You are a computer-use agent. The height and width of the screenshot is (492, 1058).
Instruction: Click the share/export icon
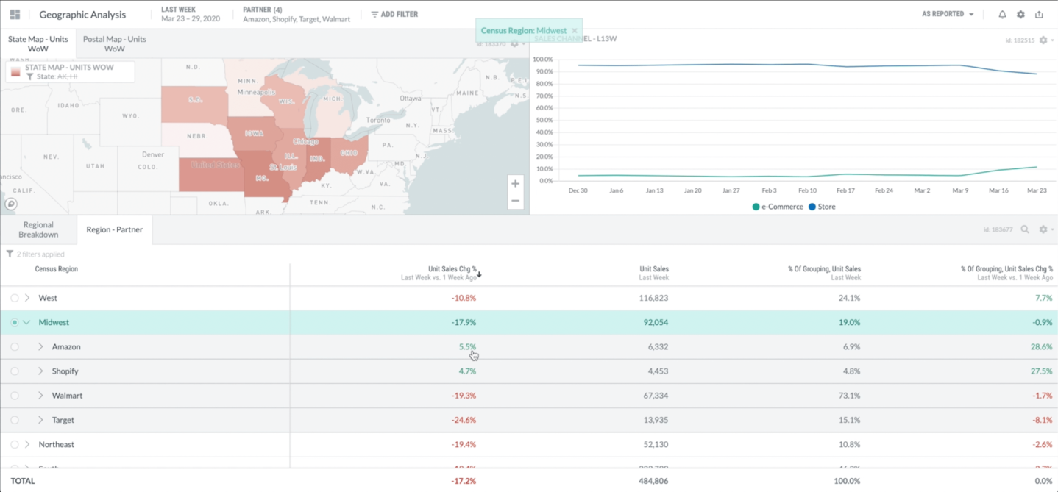tap(1039, 14)
